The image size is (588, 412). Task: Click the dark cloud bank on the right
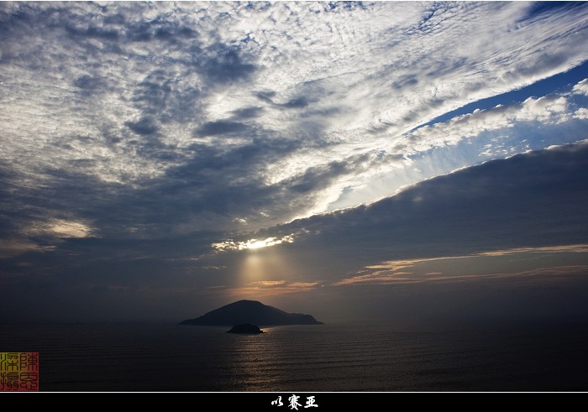click(x=470, y=201)
